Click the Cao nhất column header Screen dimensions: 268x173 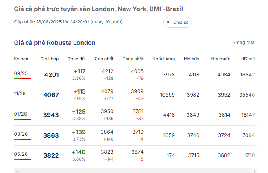point(104,59)
